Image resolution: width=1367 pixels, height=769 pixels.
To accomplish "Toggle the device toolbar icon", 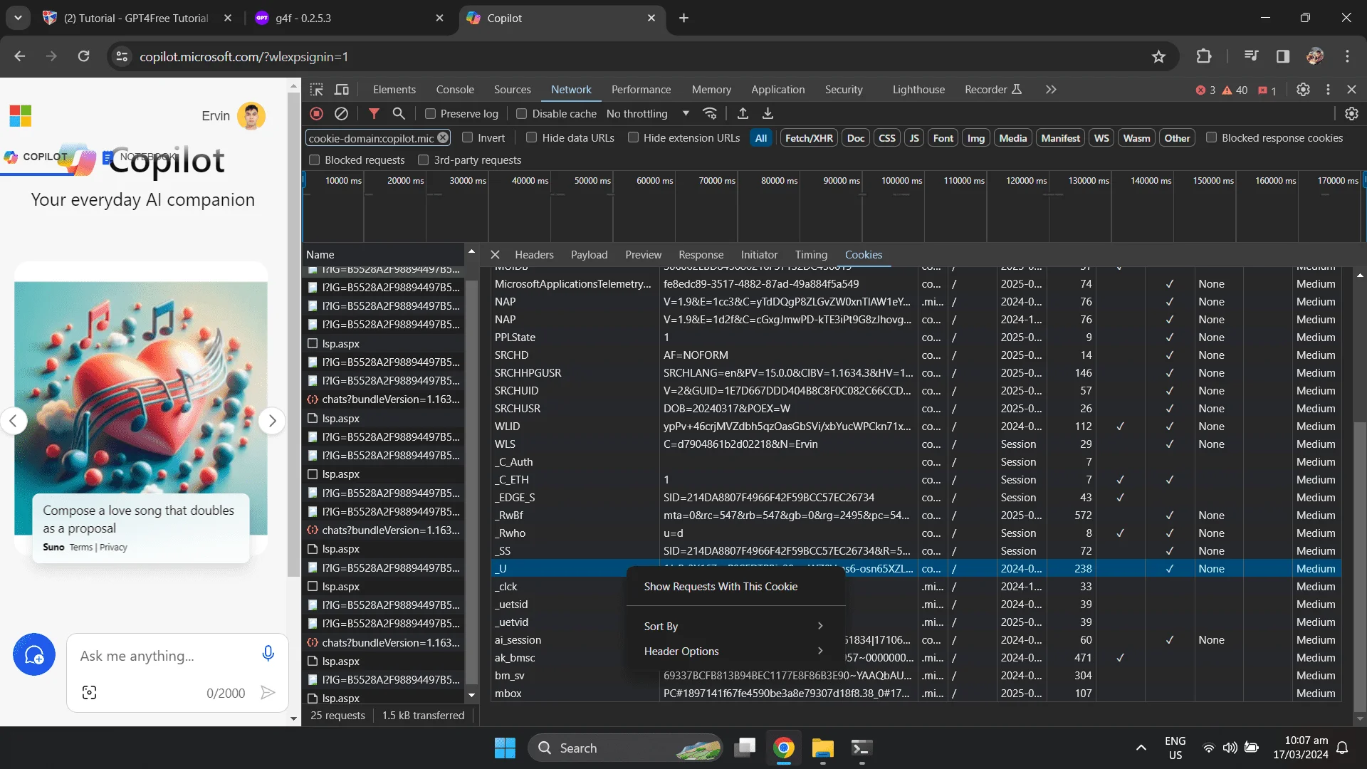I will [x=342, y=90].
